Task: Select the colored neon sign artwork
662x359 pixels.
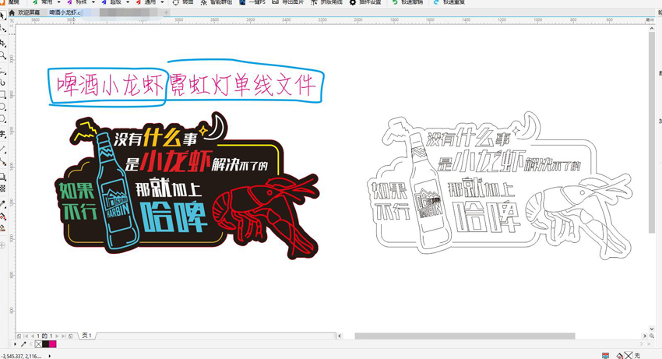Action: pos(187,186)
